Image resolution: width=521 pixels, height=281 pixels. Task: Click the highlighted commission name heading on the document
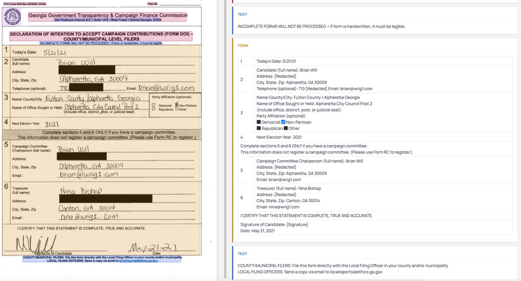pyautogui.click(x=108, y=15)
